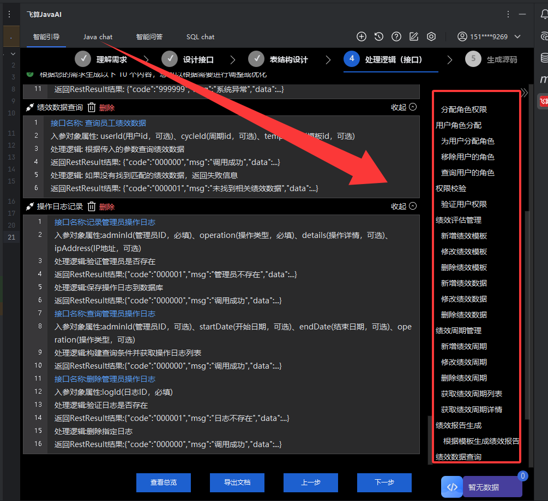The height and width of the screenshot is (501, 548).
Task: Select 绩效评估管理 in the outline
Action: 459,221
